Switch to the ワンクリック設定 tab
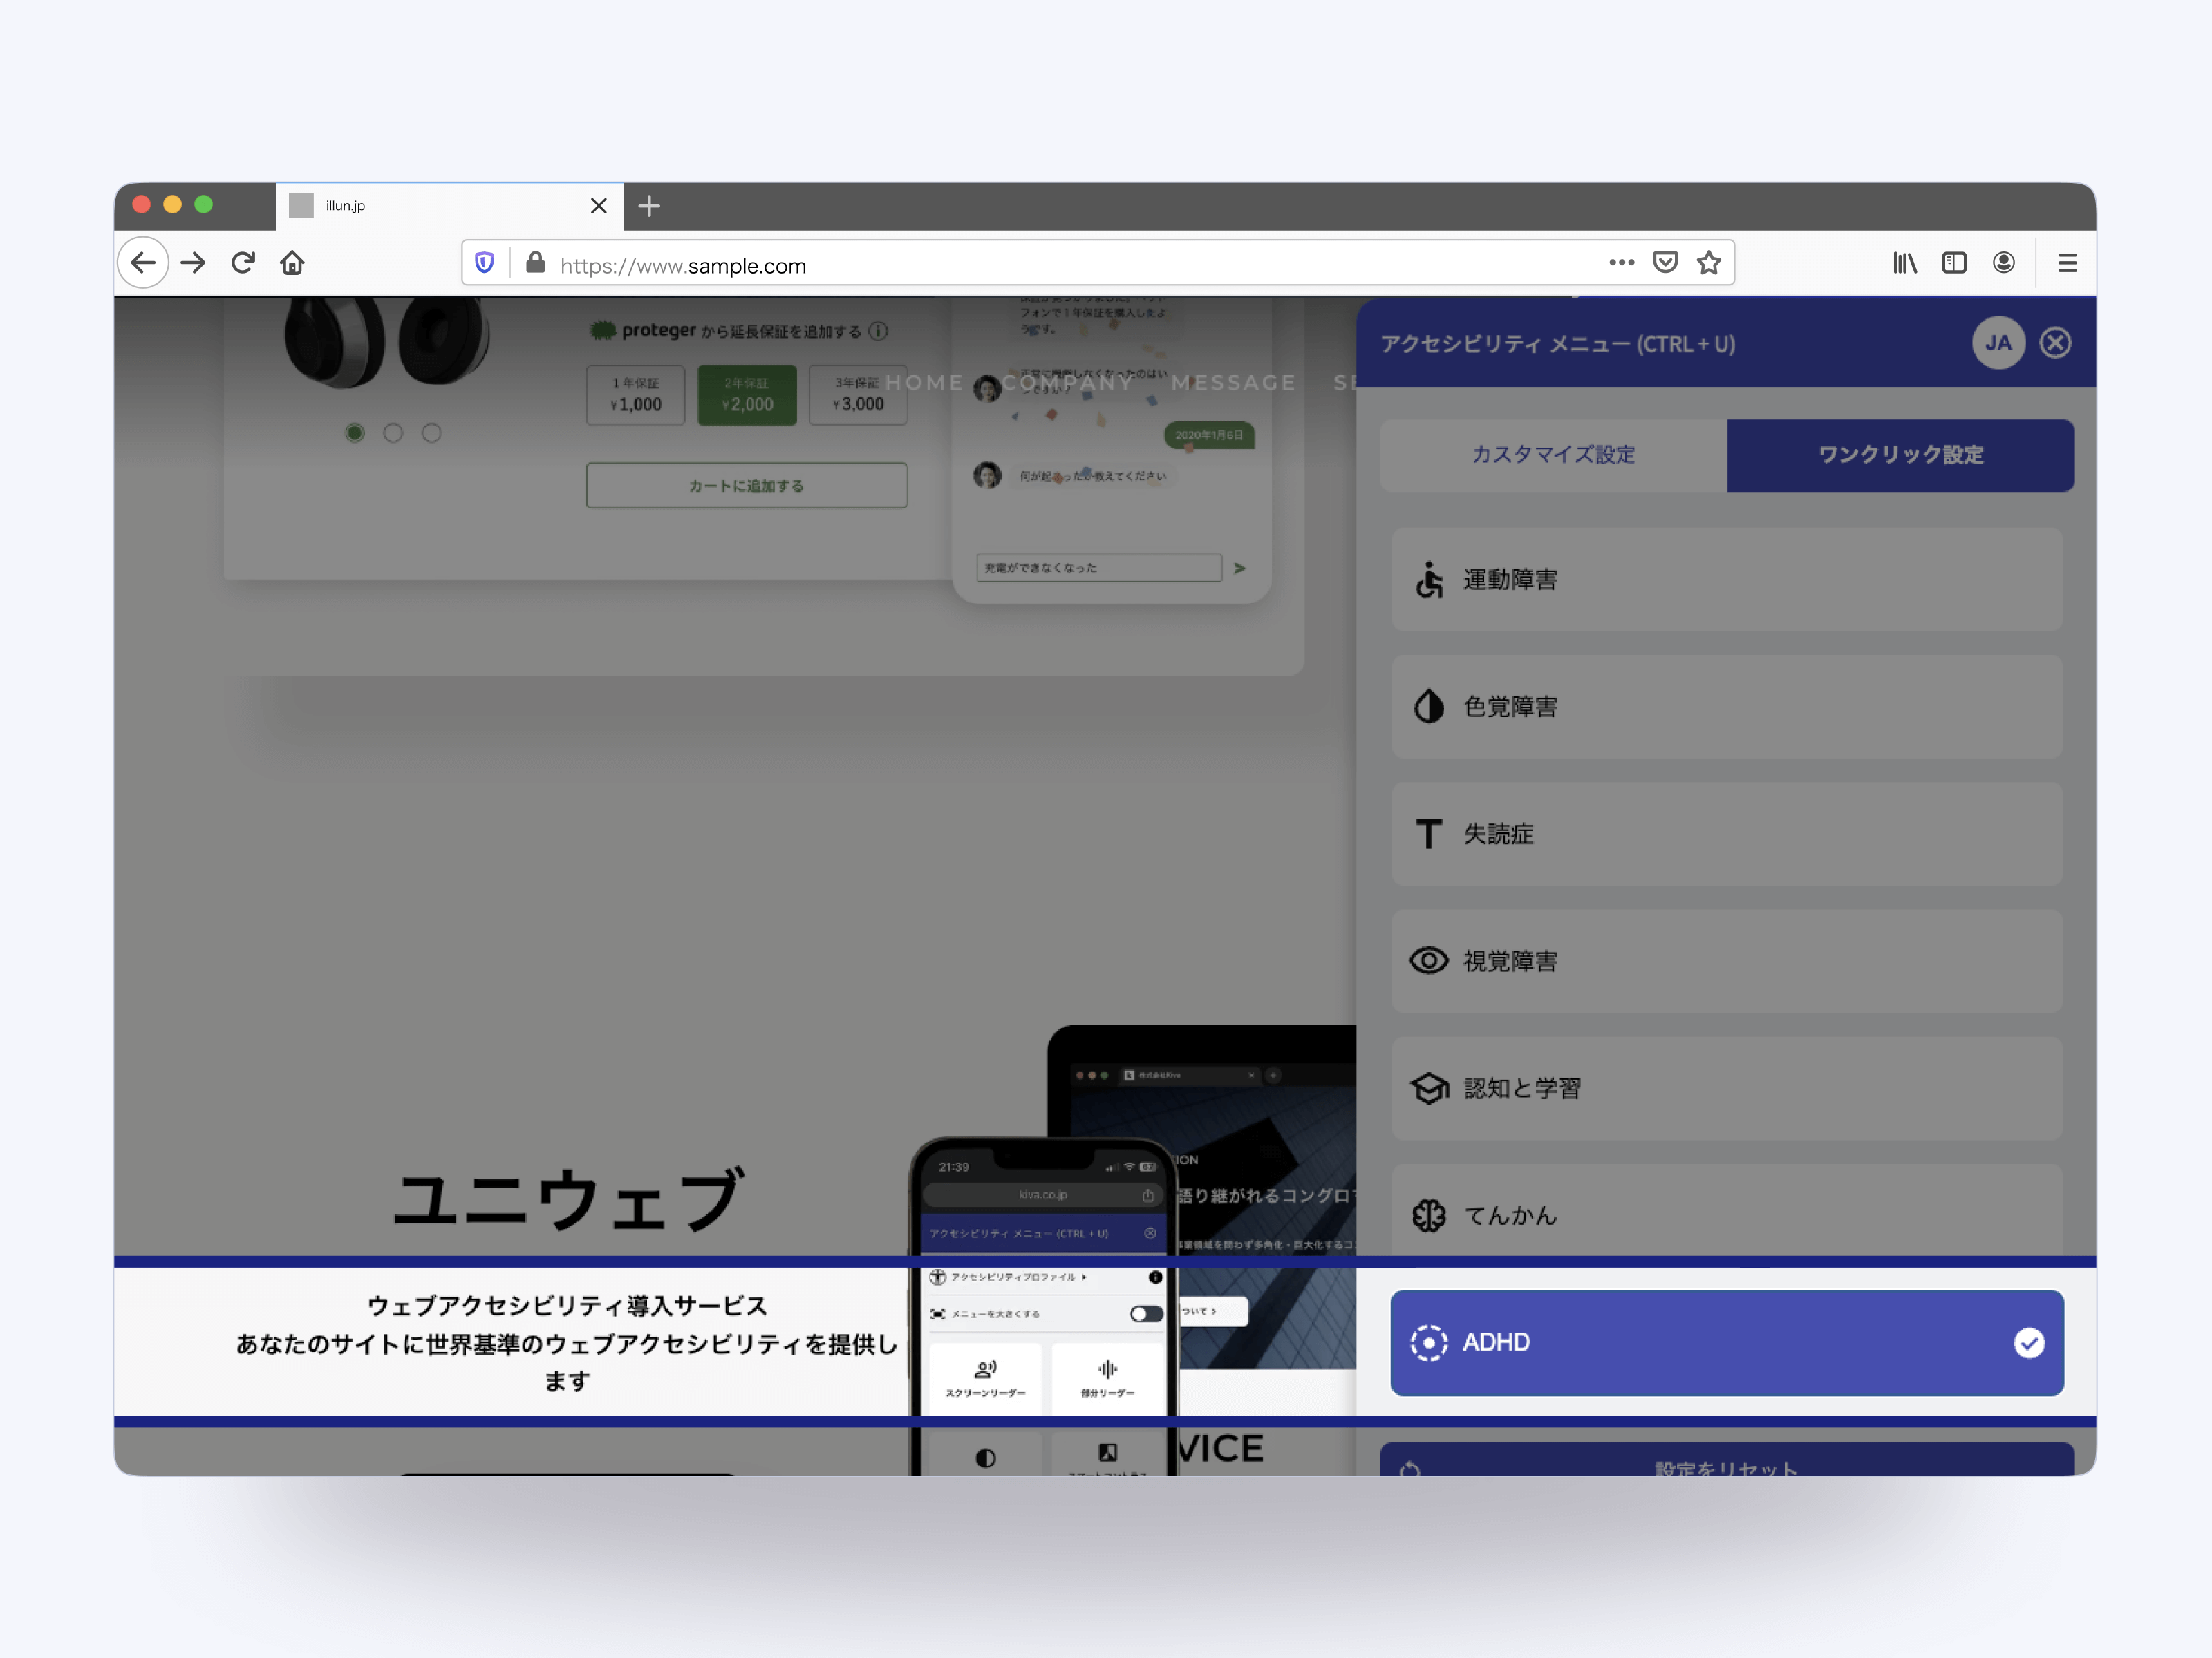 [x=1900, y=455]
